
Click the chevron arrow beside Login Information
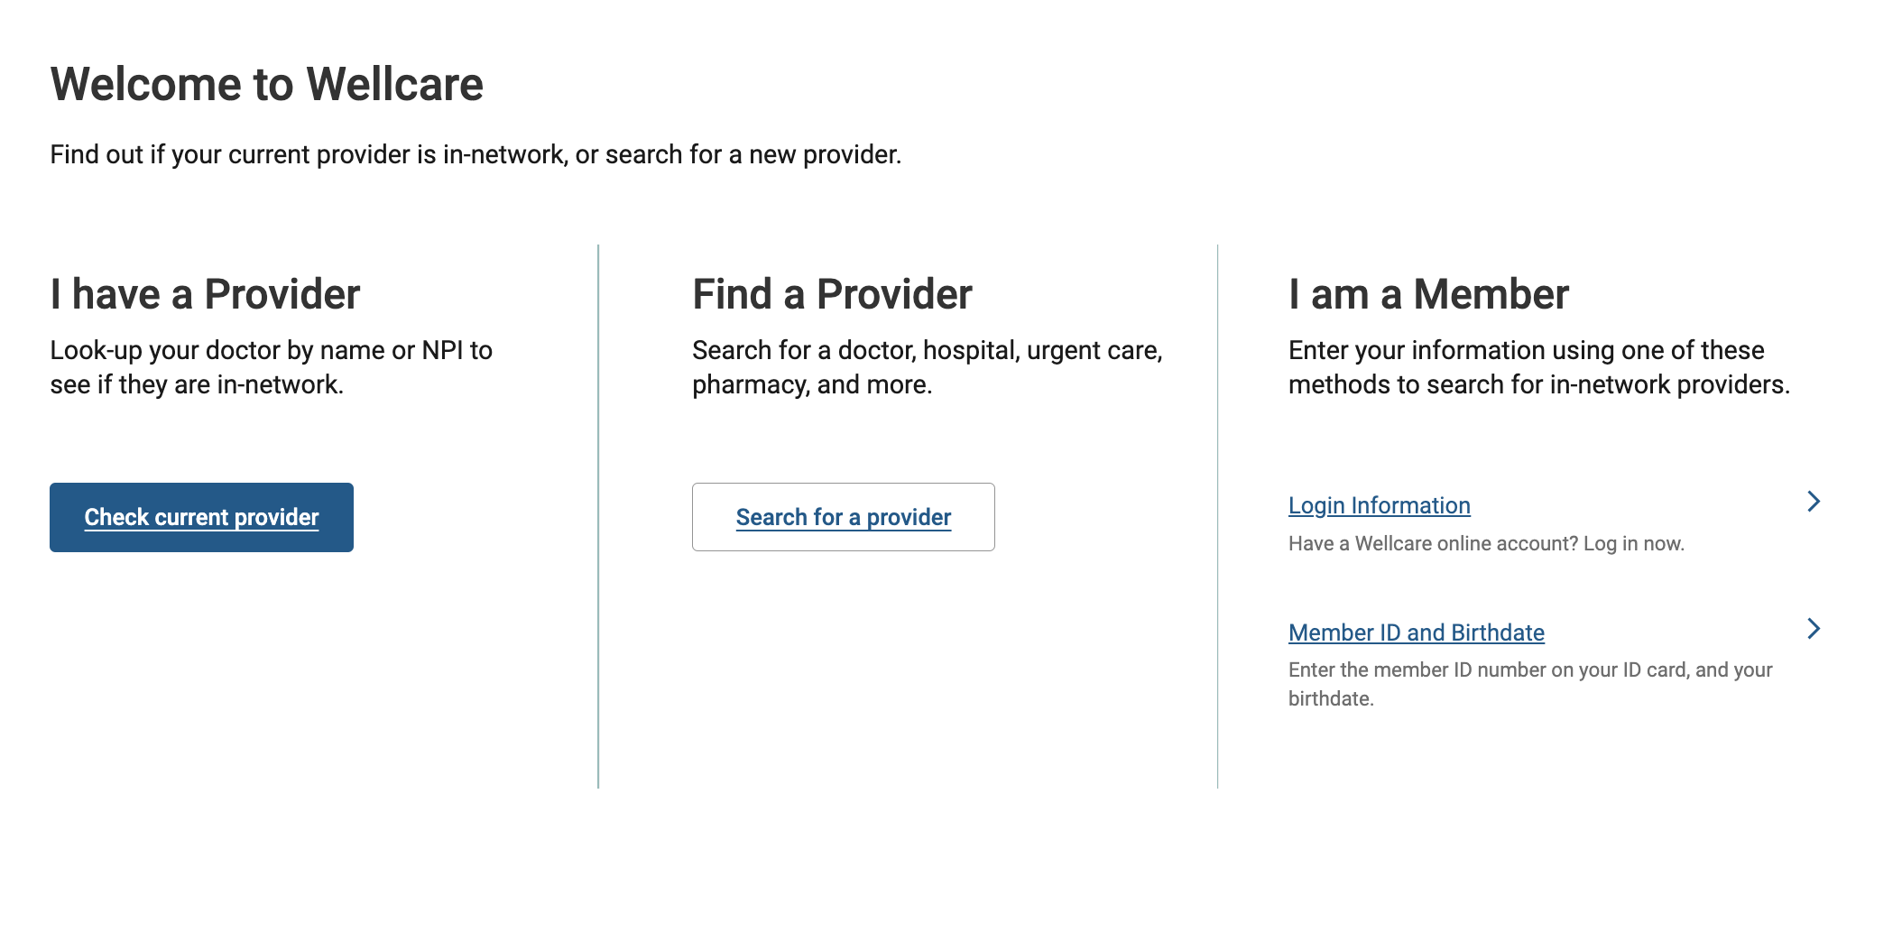(x=1814, y=502)
